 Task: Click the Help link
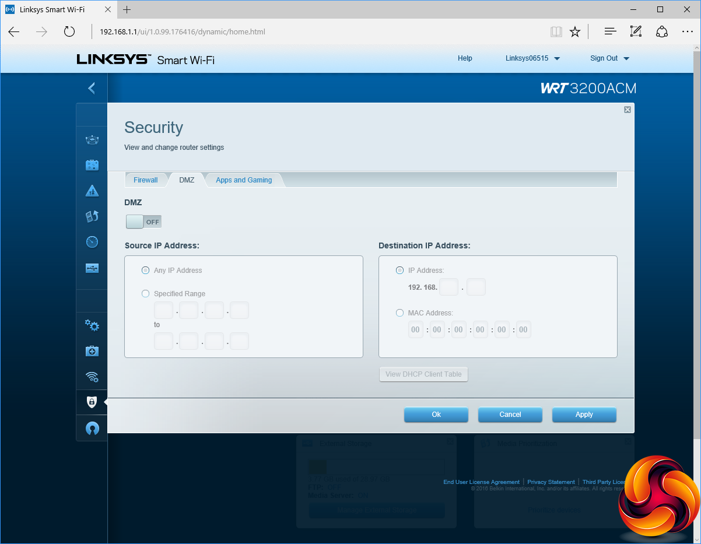pyautogui.click(x=465, y=58)
